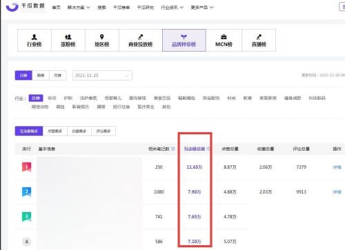
Task: Click the 收藏总量 column header
Action: [266, 149]
